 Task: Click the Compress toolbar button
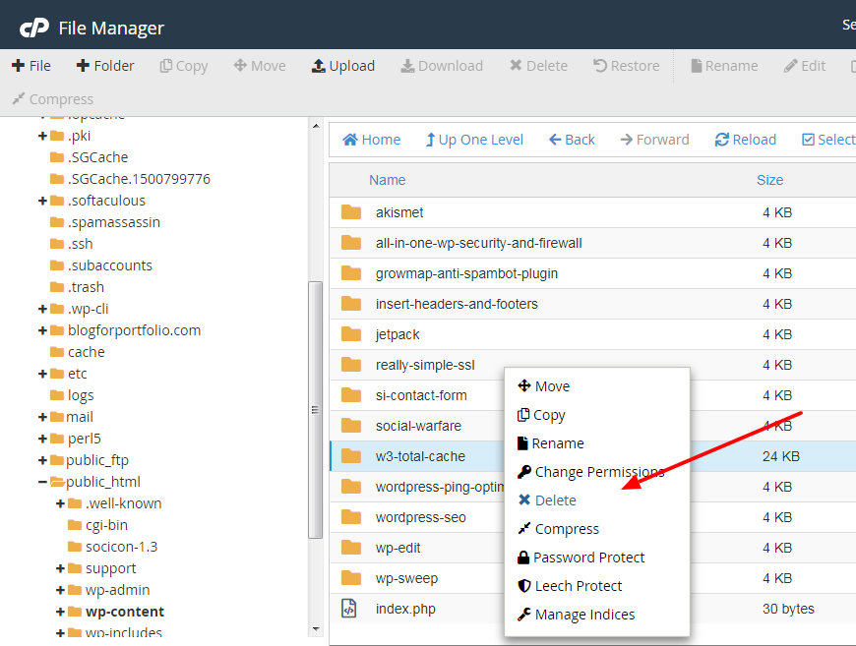pyautogui.click(x=53, y=99)
